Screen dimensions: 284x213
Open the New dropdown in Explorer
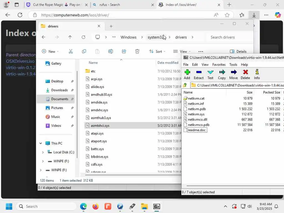(50, 51)
